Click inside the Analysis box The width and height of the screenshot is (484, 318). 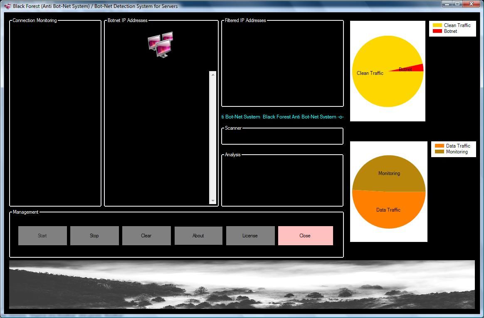pos(282,181)
